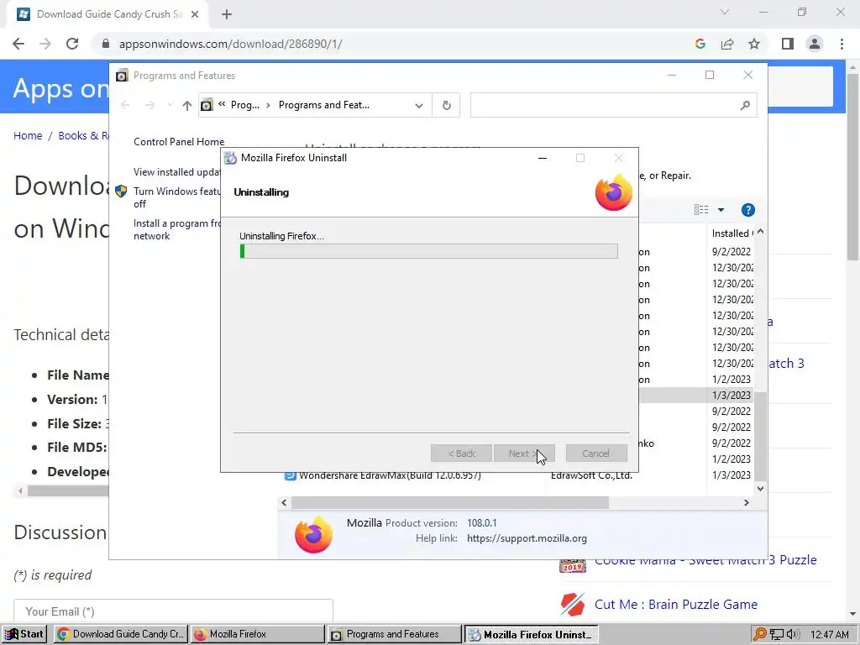Screen dimensions: 860x645
Task: Open the Home breadcrumb link
Action: tap(28, 135)
